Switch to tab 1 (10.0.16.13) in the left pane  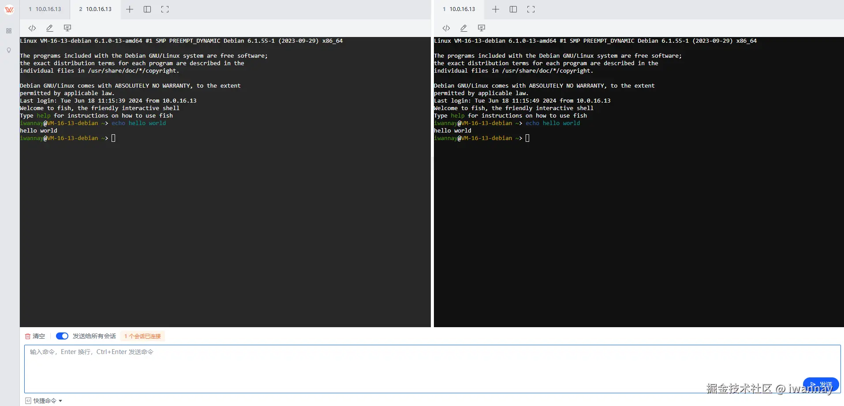coord(45,9)
